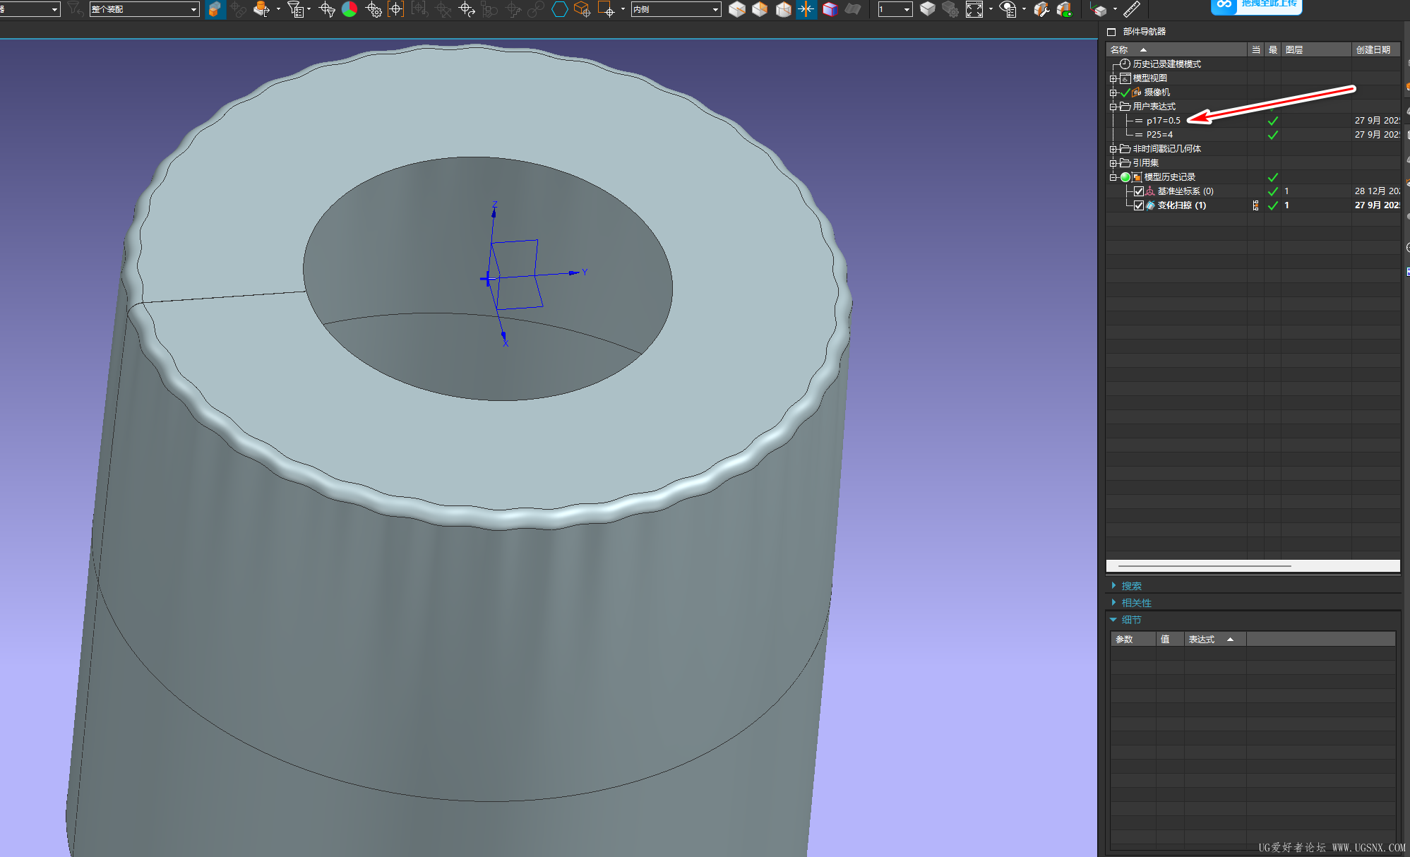Uncheck the 变化扫掠 (1) feature checkbox

(1138, 205)
